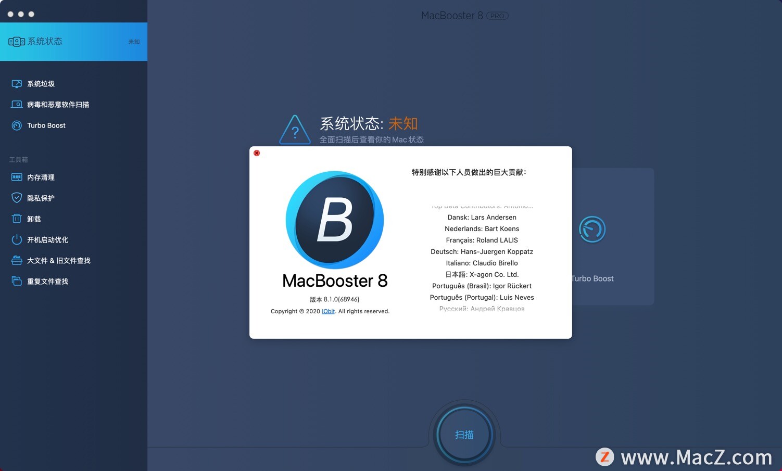This screenshot has height=471, width=782.
Task: Open 开机启动优化 startup optimization
Action: pos(47,239)
